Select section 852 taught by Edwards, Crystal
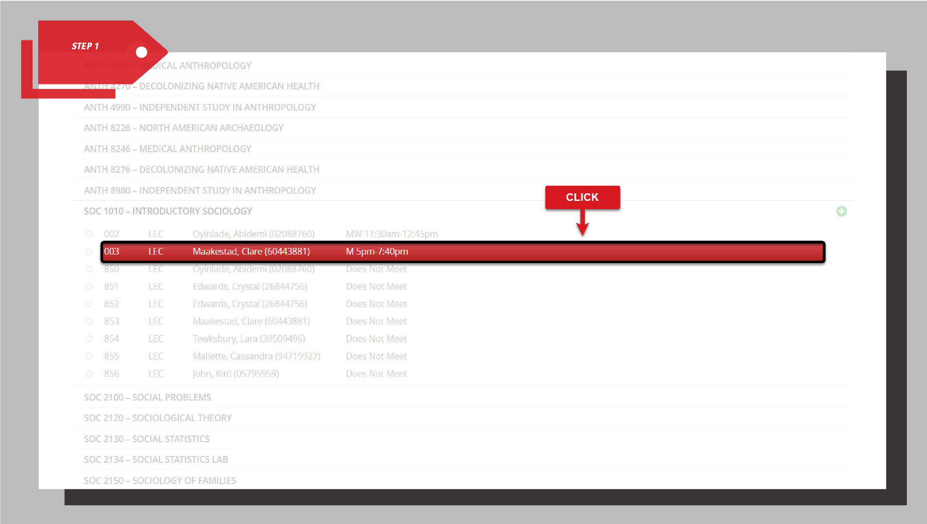Screen dimensions: 927x524 click(250, 304)
